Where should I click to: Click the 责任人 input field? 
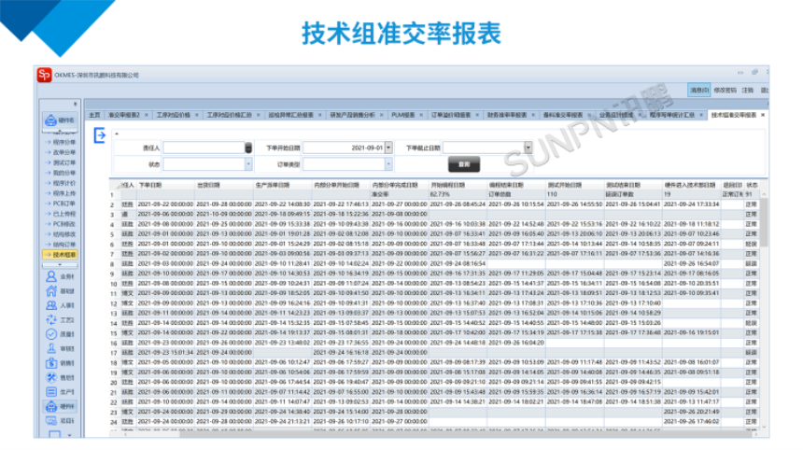coord(204,148)
